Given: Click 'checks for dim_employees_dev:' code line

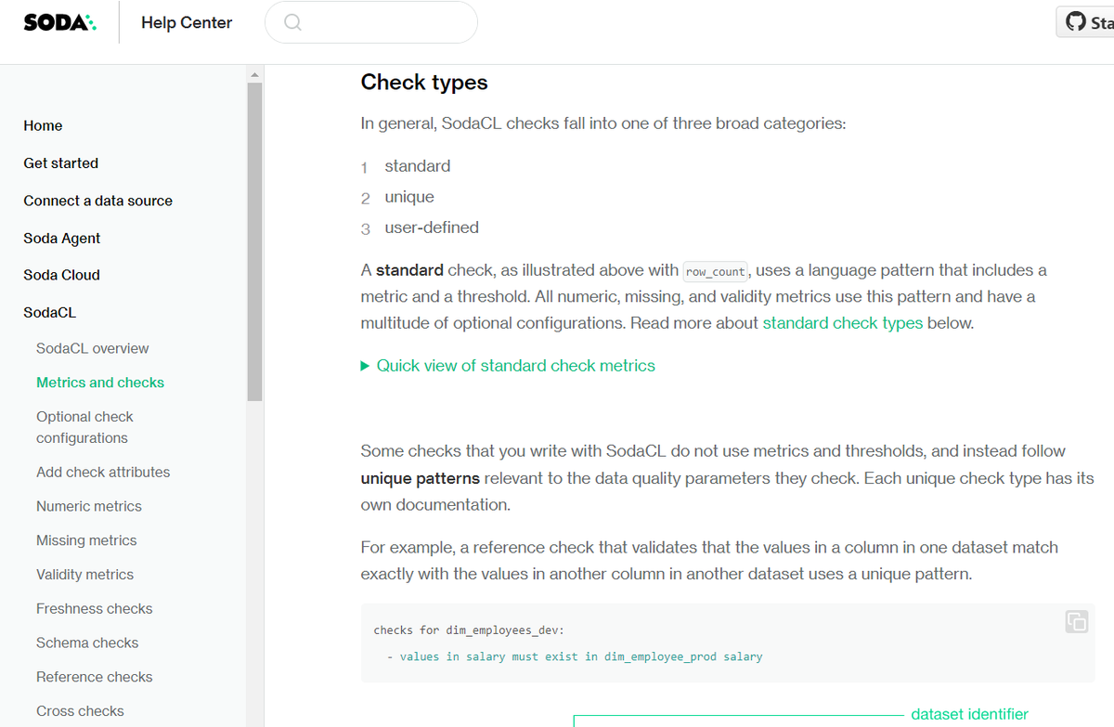Looking at the screenshot, I should coord(469,630).
